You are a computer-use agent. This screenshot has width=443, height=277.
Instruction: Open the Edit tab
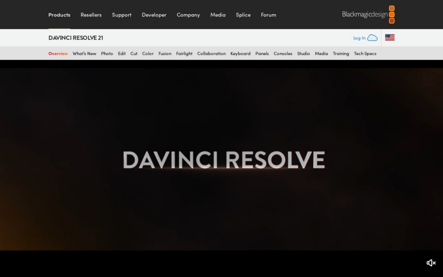(x=122, y=53)
